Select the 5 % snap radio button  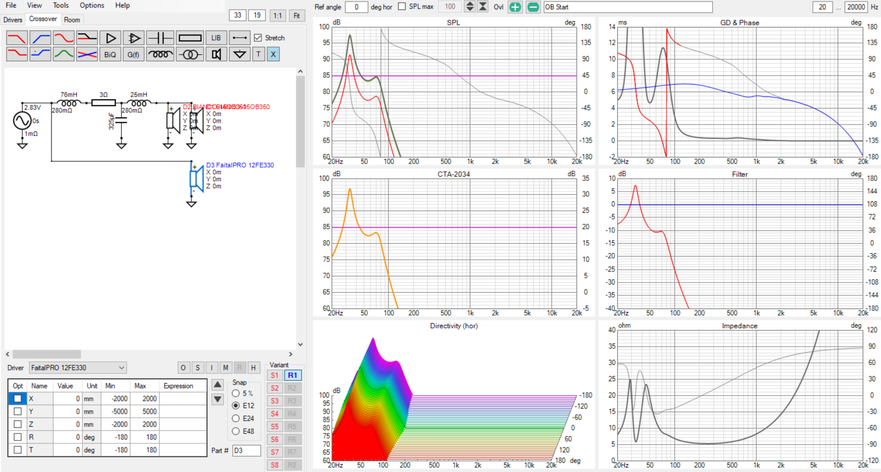coord(236,393)
